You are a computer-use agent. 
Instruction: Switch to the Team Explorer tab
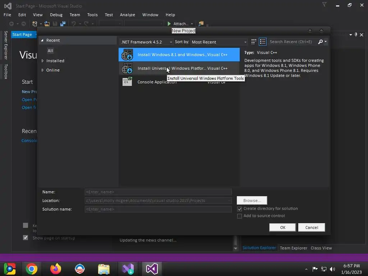click(293, 248)
